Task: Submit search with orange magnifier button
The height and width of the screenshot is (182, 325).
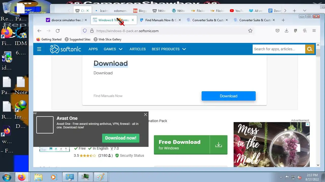Action: [310, 49]
